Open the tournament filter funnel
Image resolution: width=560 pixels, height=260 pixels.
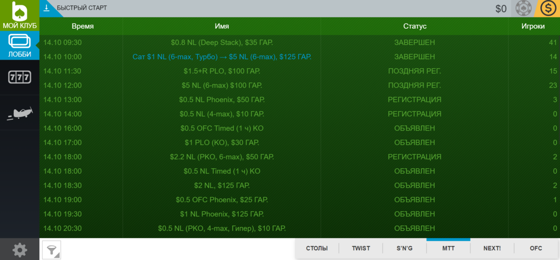[x=51, y=249]
